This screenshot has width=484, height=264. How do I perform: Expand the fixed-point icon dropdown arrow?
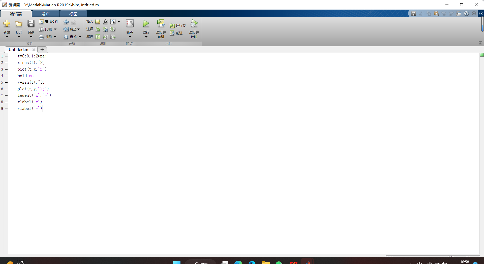(x=119, y=22)
